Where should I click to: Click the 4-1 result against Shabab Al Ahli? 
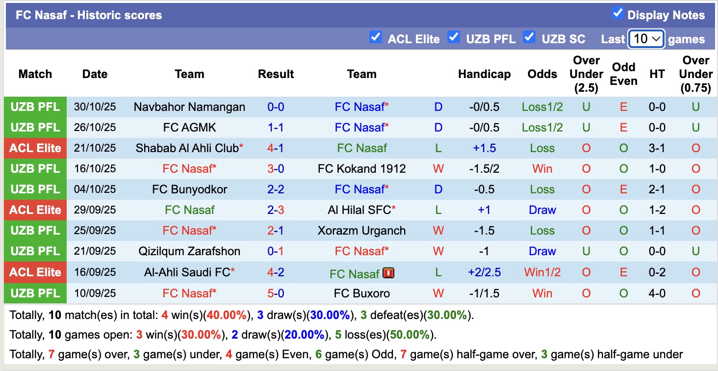276,148
